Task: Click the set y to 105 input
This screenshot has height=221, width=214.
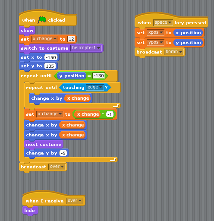Action: tap(50, 66)
